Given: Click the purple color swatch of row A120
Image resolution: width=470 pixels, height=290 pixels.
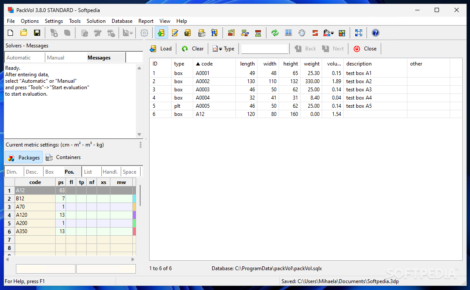Looking at the screenshot, I should point(134,215).
